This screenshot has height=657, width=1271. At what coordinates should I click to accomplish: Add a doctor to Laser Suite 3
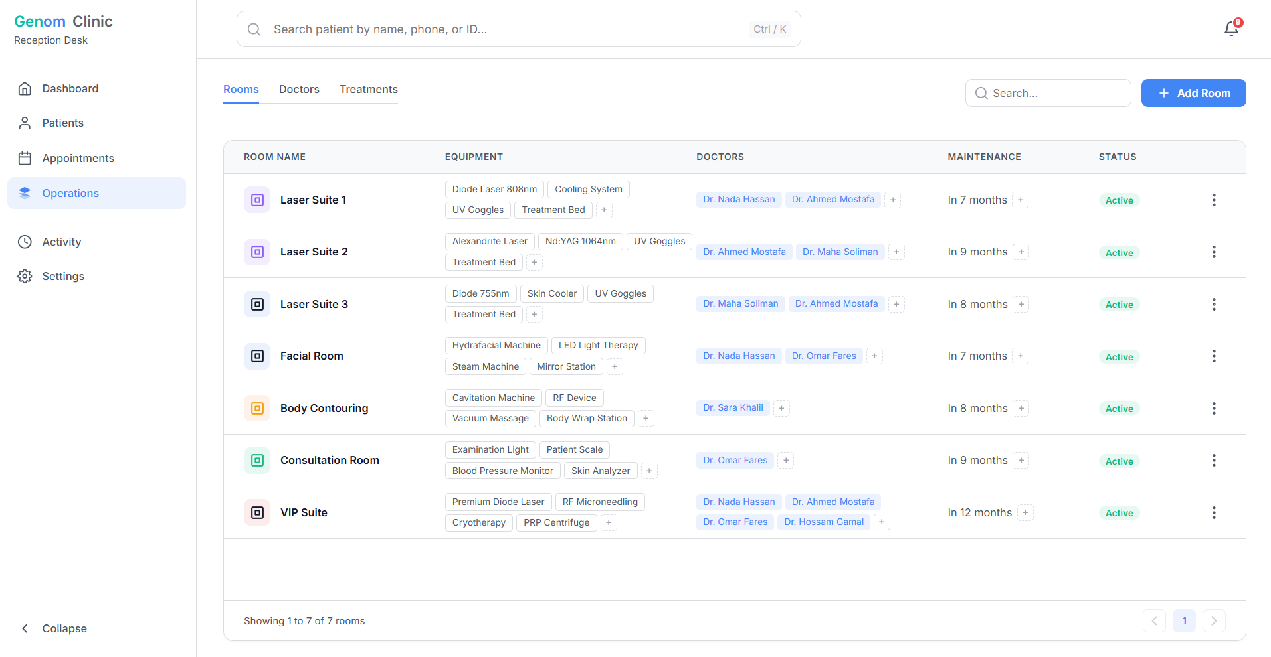(x=896, y=304)
